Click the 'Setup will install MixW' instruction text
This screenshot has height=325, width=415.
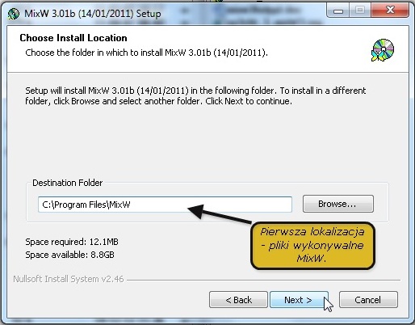pyautogui.click(x=195, y=95)
